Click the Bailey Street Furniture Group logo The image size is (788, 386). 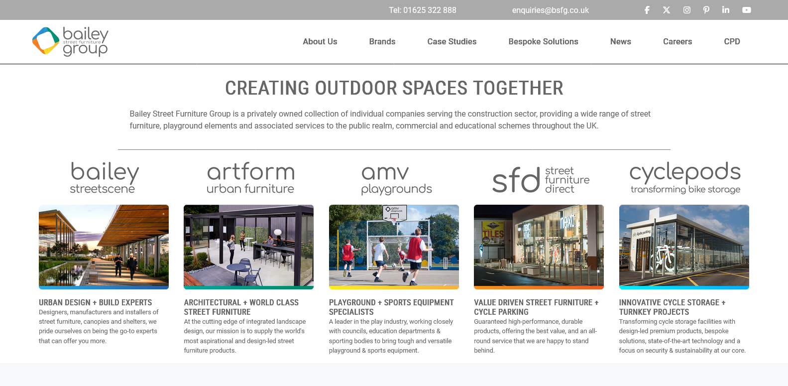point(70,41)
